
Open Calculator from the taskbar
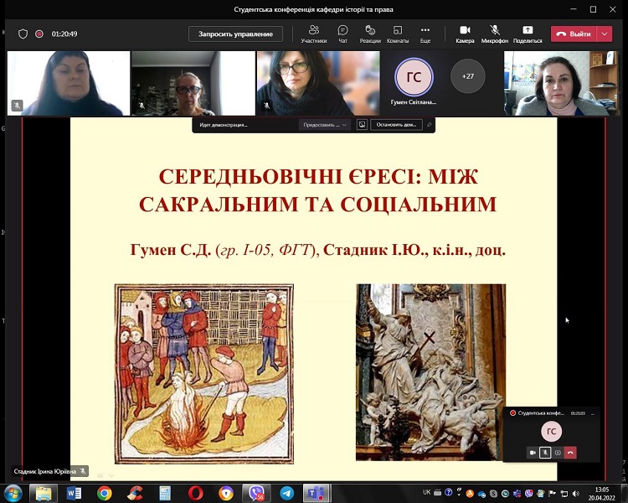coord(165,493)
